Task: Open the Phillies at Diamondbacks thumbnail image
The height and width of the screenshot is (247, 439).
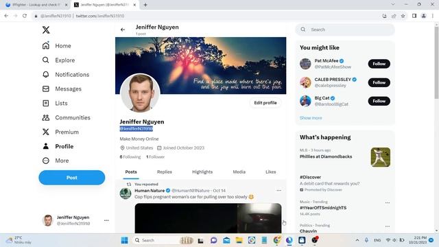Action: (380, 157)
